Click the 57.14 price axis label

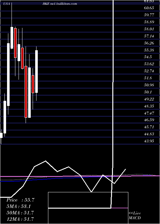coord(149,36)
